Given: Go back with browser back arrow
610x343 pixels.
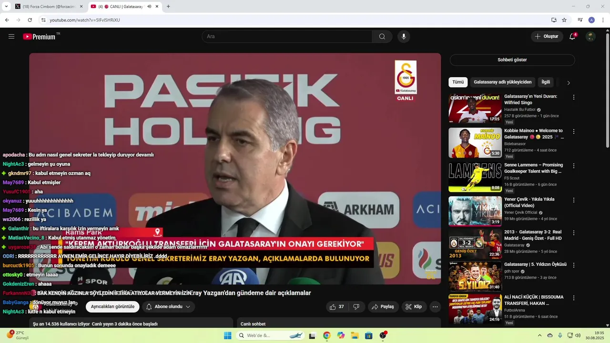Looking at the screenshot, I should click(x=7, y=20).
